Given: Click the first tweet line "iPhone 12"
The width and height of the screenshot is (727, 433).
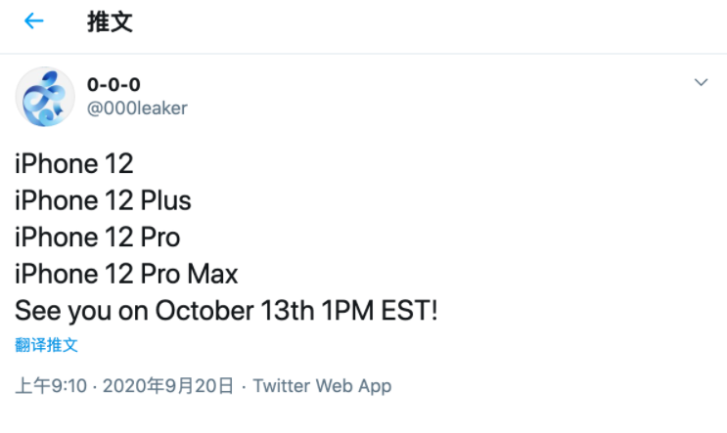Looking at the screenshot, I should pos(73,163).
